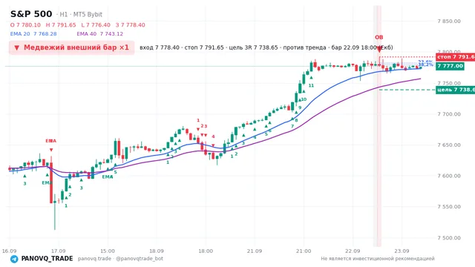Click the 7 700.00 price axis label
475x267 pixels.
[x=449, y=114]
